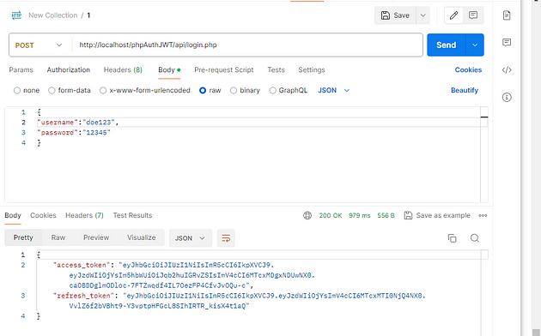Open the response more-options ellipsis

point(483,215)
